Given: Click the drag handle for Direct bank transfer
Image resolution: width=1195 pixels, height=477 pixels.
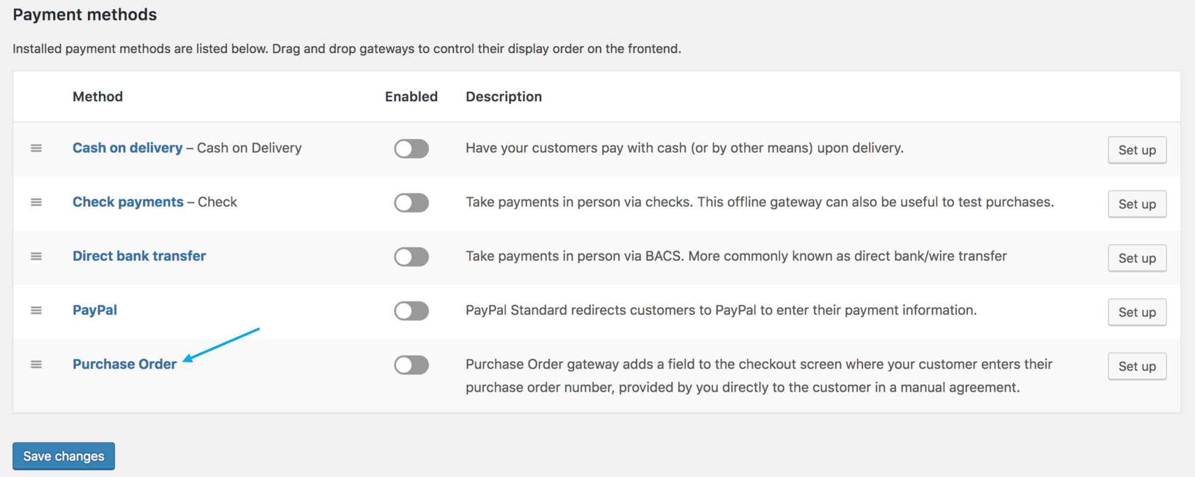Looking at the screenshot, I should pos(36,257).
